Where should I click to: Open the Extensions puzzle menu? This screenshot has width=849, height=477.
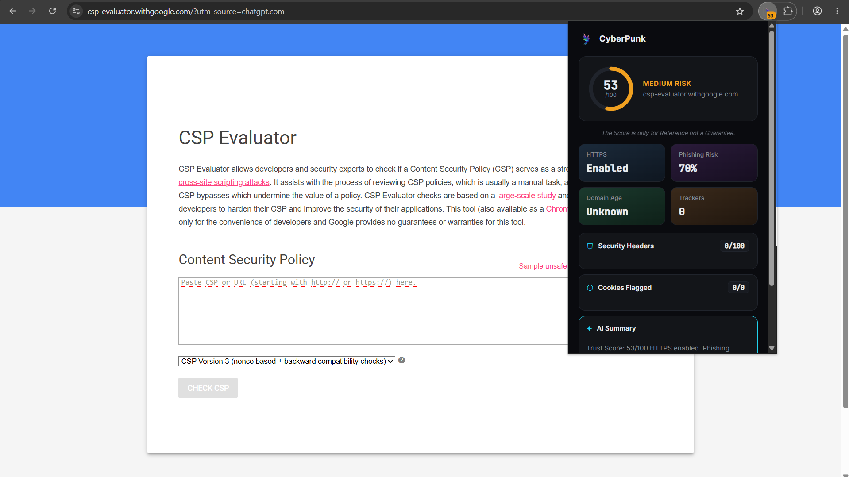pyautogui.click(x=788, y=11)
